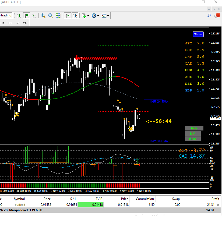This screenshot has height=226, width=222.
Task: Click the blue Show button
Action: click(x=198, y=34)
